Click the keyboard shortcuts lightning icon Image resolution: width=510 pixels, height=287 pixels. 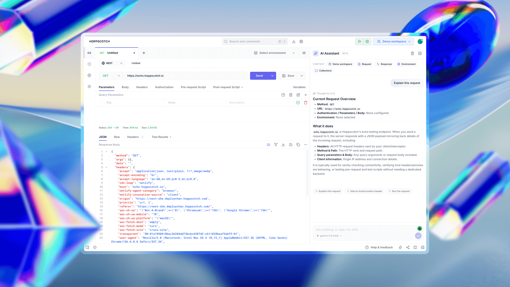(x=400, y=247)
